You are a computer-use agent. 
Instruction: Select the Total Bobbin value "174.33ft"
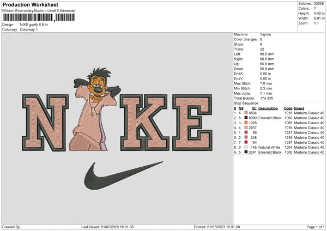[267, 98]
